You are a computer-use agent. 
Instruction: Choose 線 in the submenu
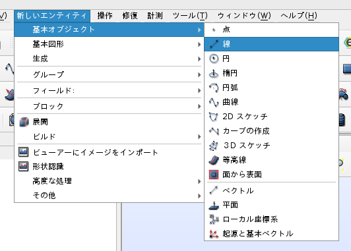point(271,44)
